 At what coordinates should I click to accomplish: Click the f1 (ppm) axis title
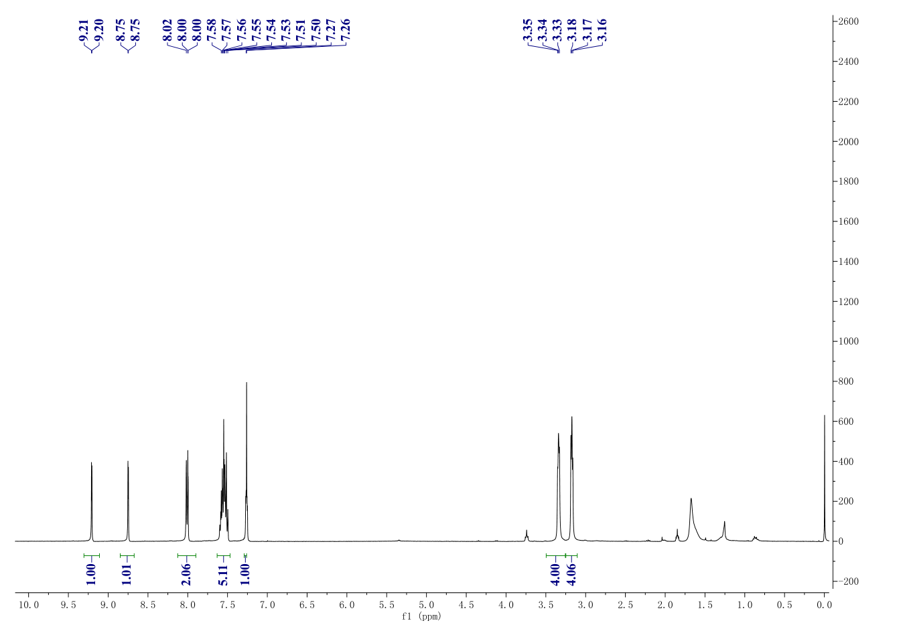(x=421, y=616)
